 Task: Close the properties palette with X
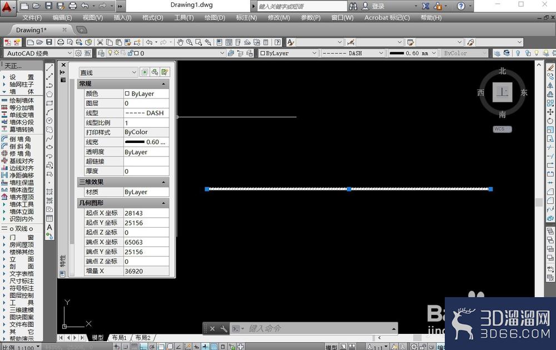(x=63, y=65)
